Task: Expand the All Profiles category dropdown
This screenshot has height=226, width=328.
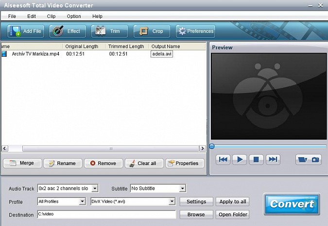Action: pyautogui.click(x=83, y=202)
